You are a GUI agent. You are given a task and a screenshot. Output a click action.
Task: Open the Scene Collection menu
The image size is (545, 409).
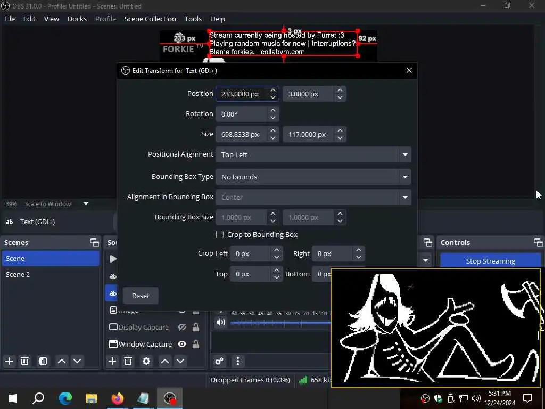click(x=150, y=19)
